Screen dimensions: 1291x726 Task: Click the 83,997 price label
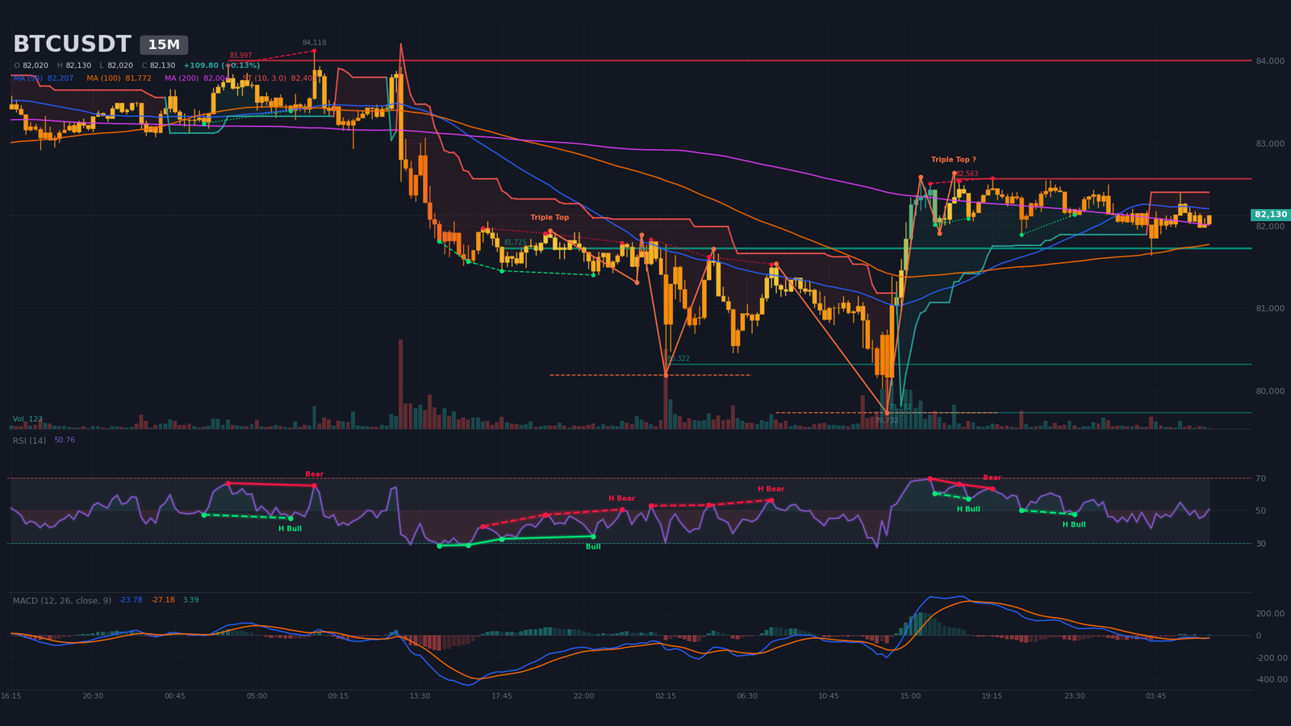coord(240,56)
